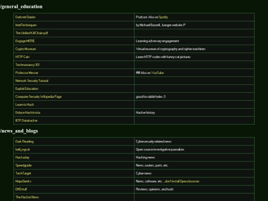Click 'Reviews, opinions, and tools' text
This screenshot has width=268, height=201.
click(154, 189)
